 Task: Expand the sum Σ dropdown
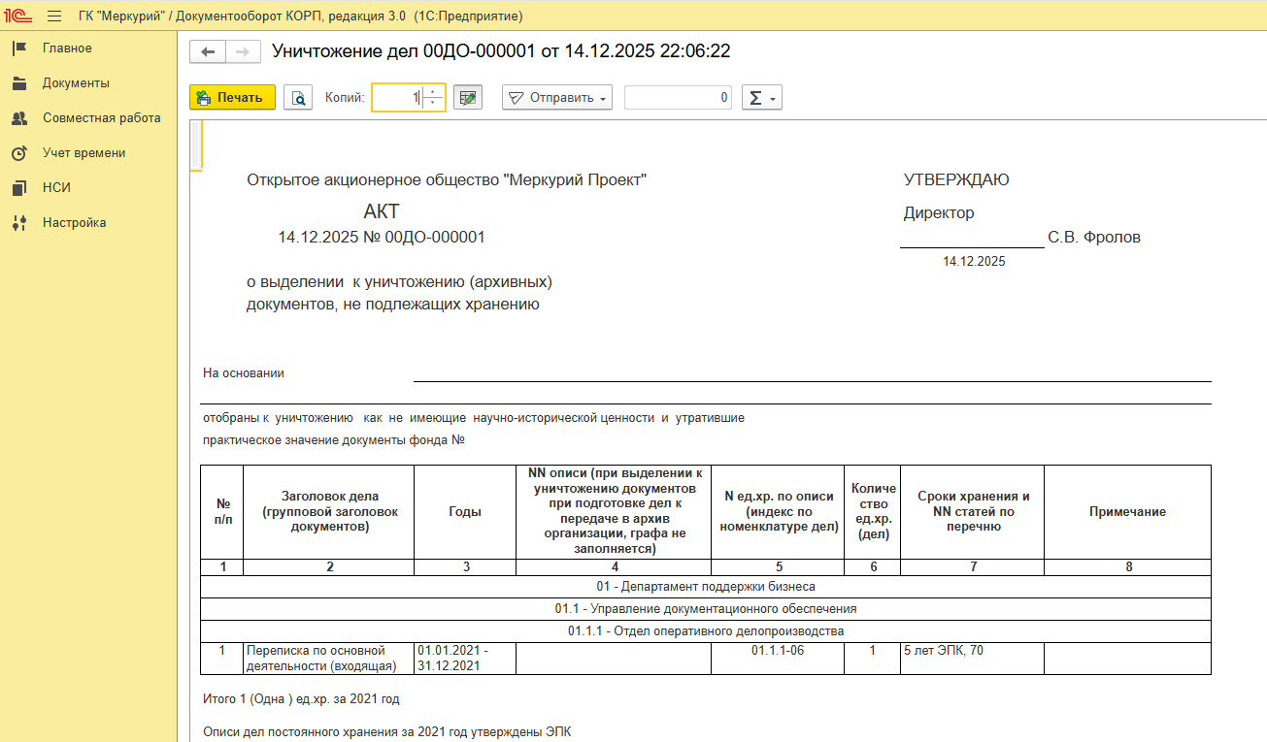click(x=761, y=98)
